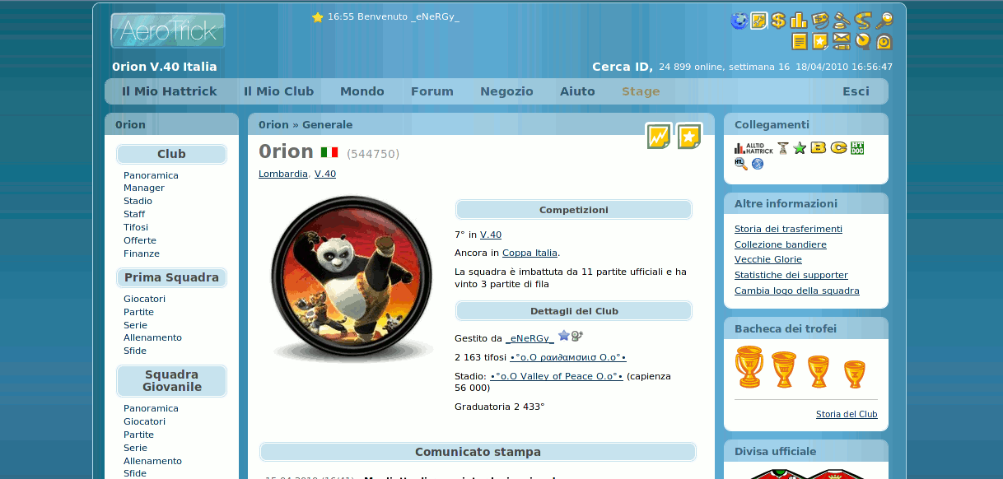Open the dollar sign finances icon
The height and width of the screenshot is (479, 1003).
click(778, 21)
